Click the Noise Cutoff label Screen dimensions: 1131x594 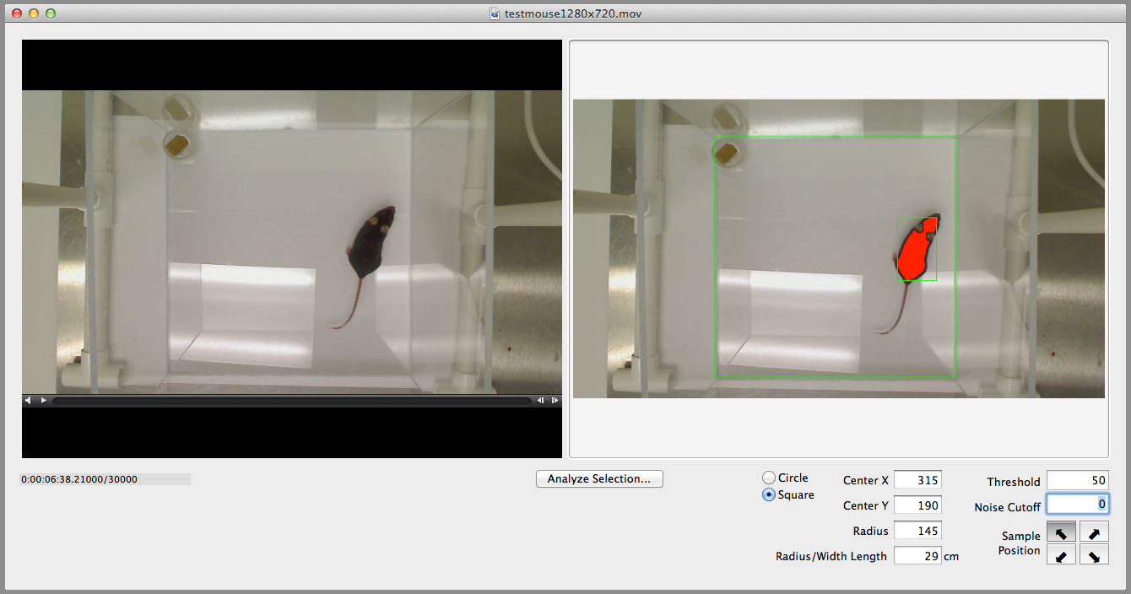tap(1007, 507)
